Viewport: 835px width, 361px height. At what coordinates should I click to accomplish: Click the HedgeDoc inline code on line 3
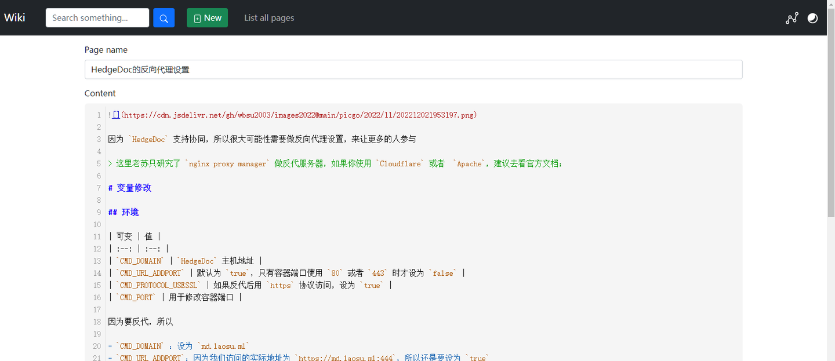click(x=148, y=139)
